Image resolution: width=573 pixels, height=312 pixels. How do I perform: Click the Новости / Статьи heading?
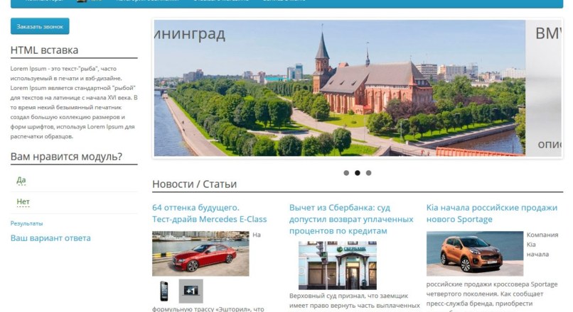coord(194,184)
